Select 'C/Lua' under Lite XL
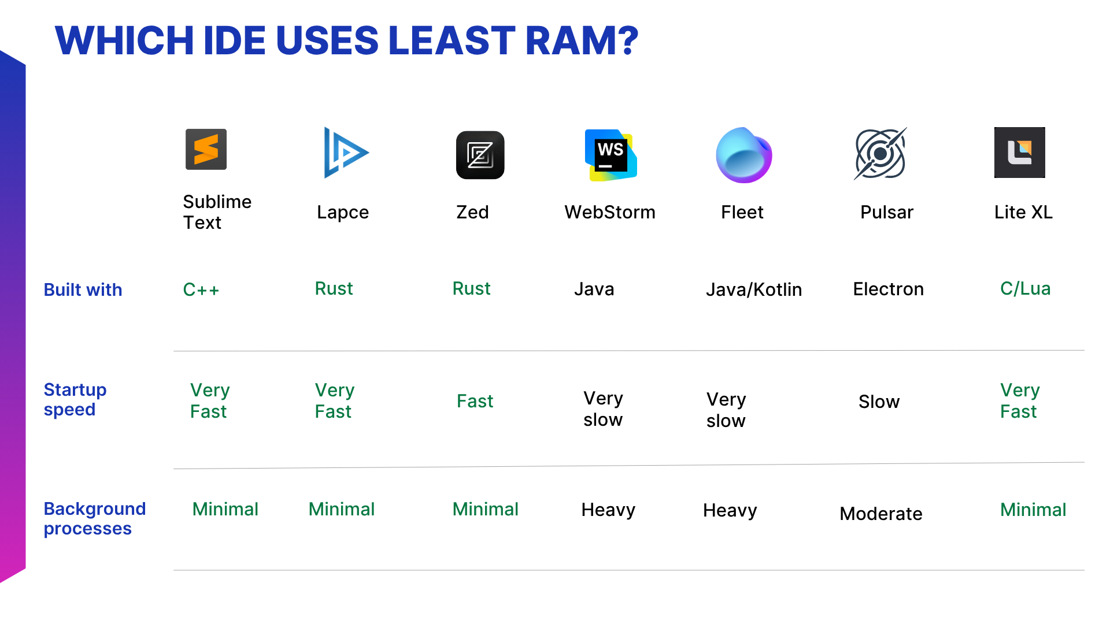 (1025, 288)
